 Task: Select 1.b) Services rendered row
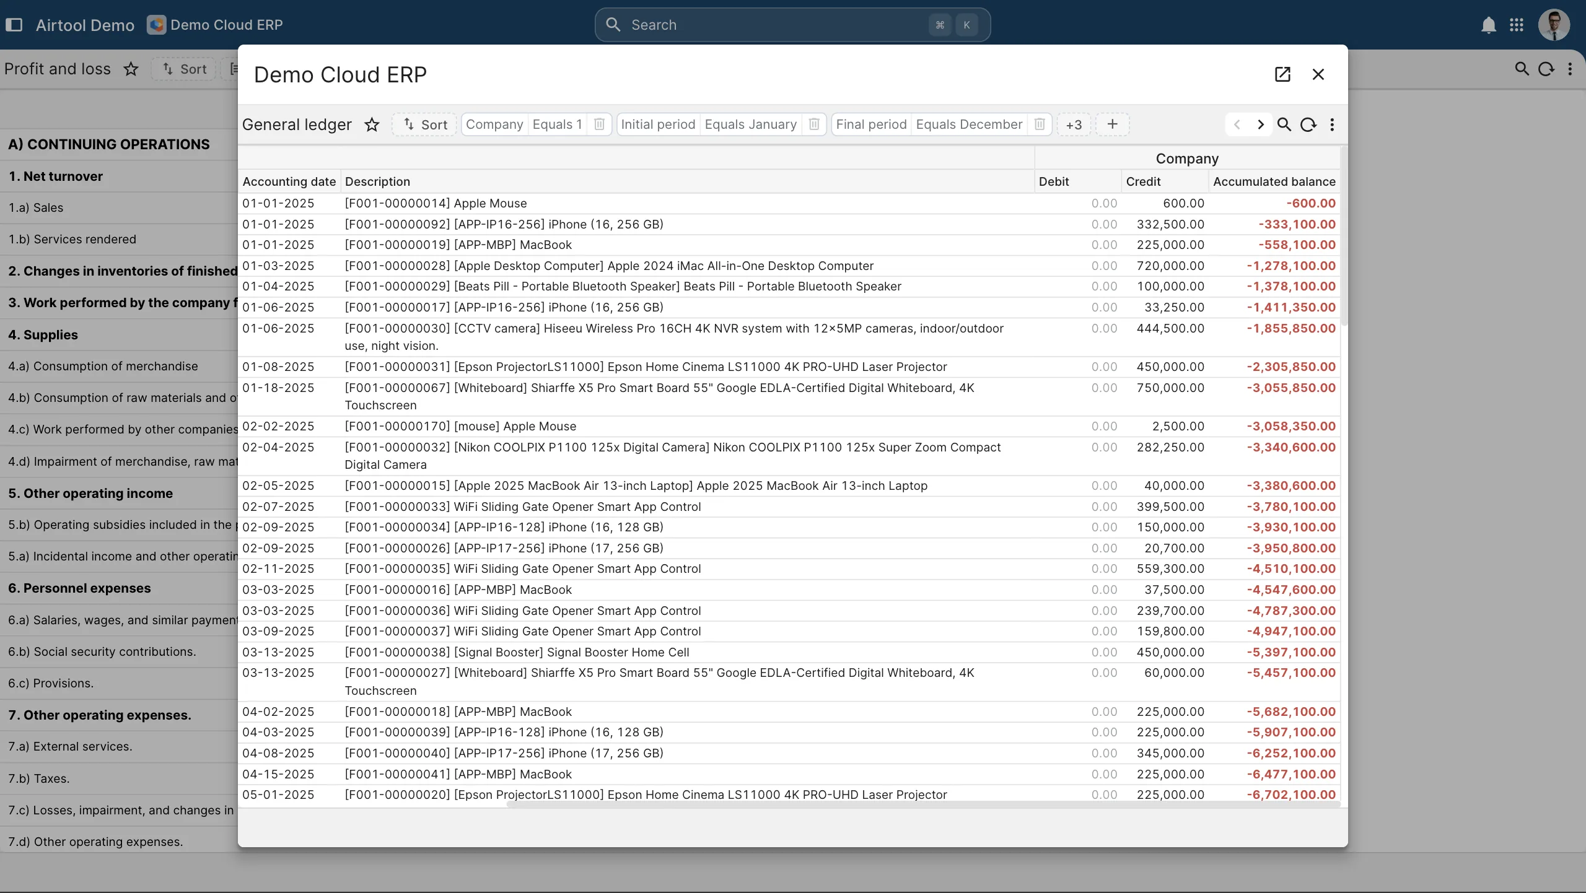point(119,239)
